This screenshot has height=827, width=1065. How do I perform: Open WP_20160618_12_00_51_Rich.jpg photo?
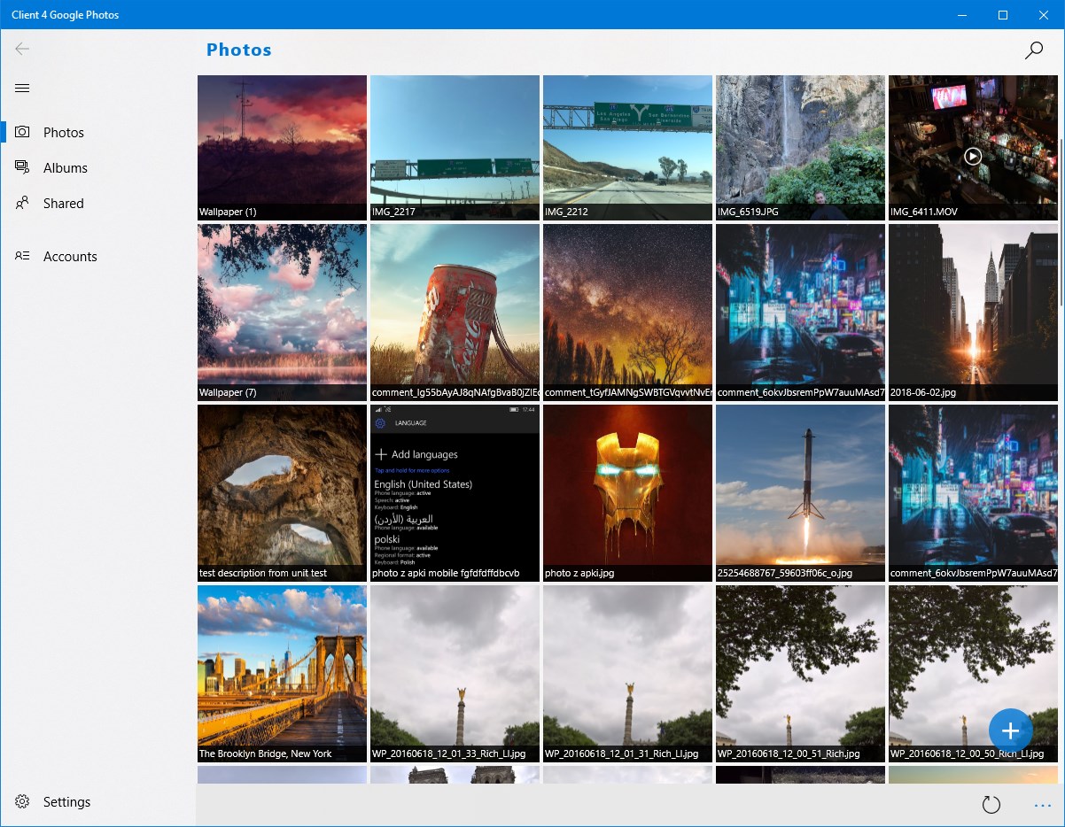point(800,674)
